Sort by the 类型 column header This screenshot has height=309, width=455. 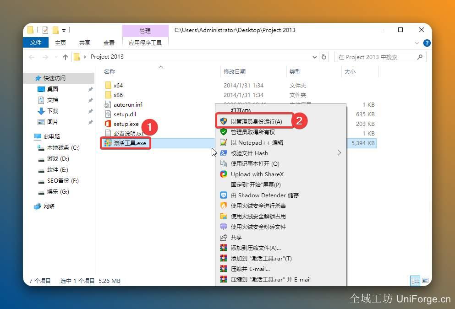(295, 71)
